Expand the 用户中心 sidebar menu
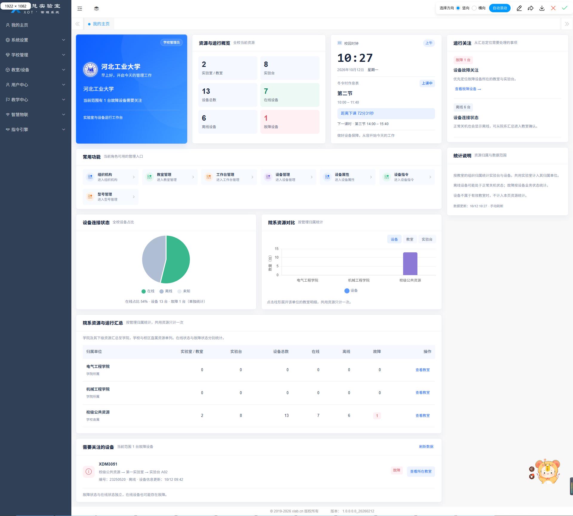 point(36,85)
